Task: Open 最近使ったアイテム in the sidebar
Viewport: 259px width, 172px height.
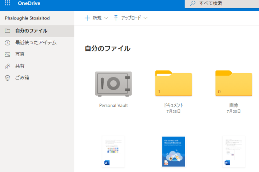Action: pos(37,43)
